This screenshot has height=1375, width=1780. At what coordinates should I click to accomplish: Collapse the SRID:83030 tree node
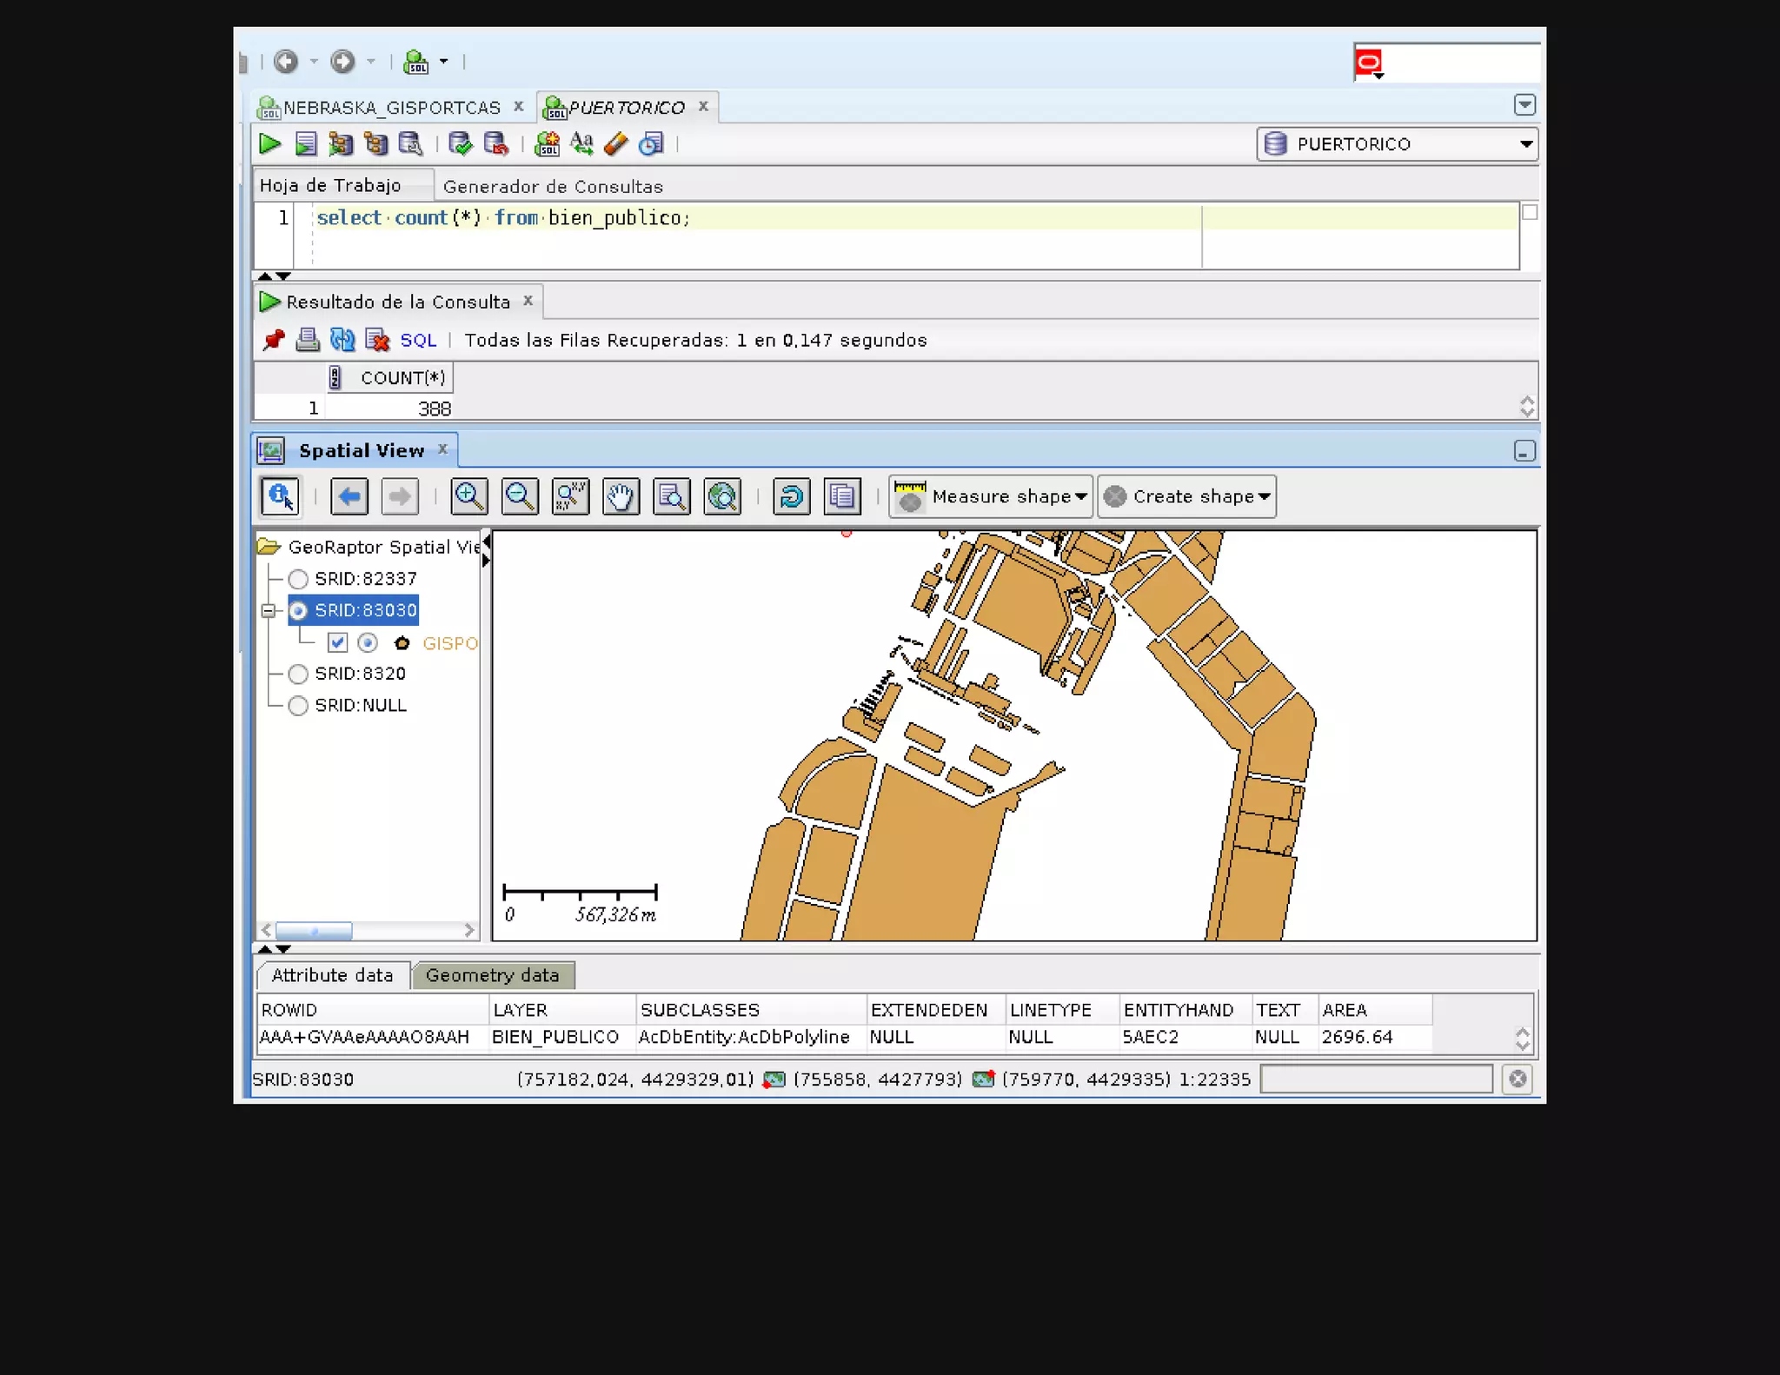(269, 611)
